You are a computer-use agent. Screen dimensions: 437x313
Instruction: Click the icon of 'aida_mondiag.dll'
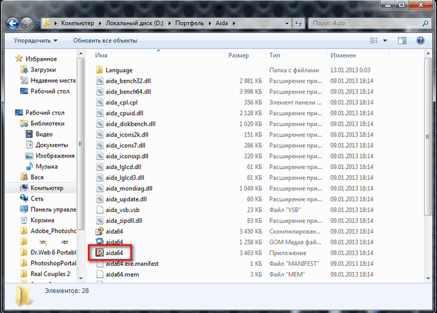[100, 188]
